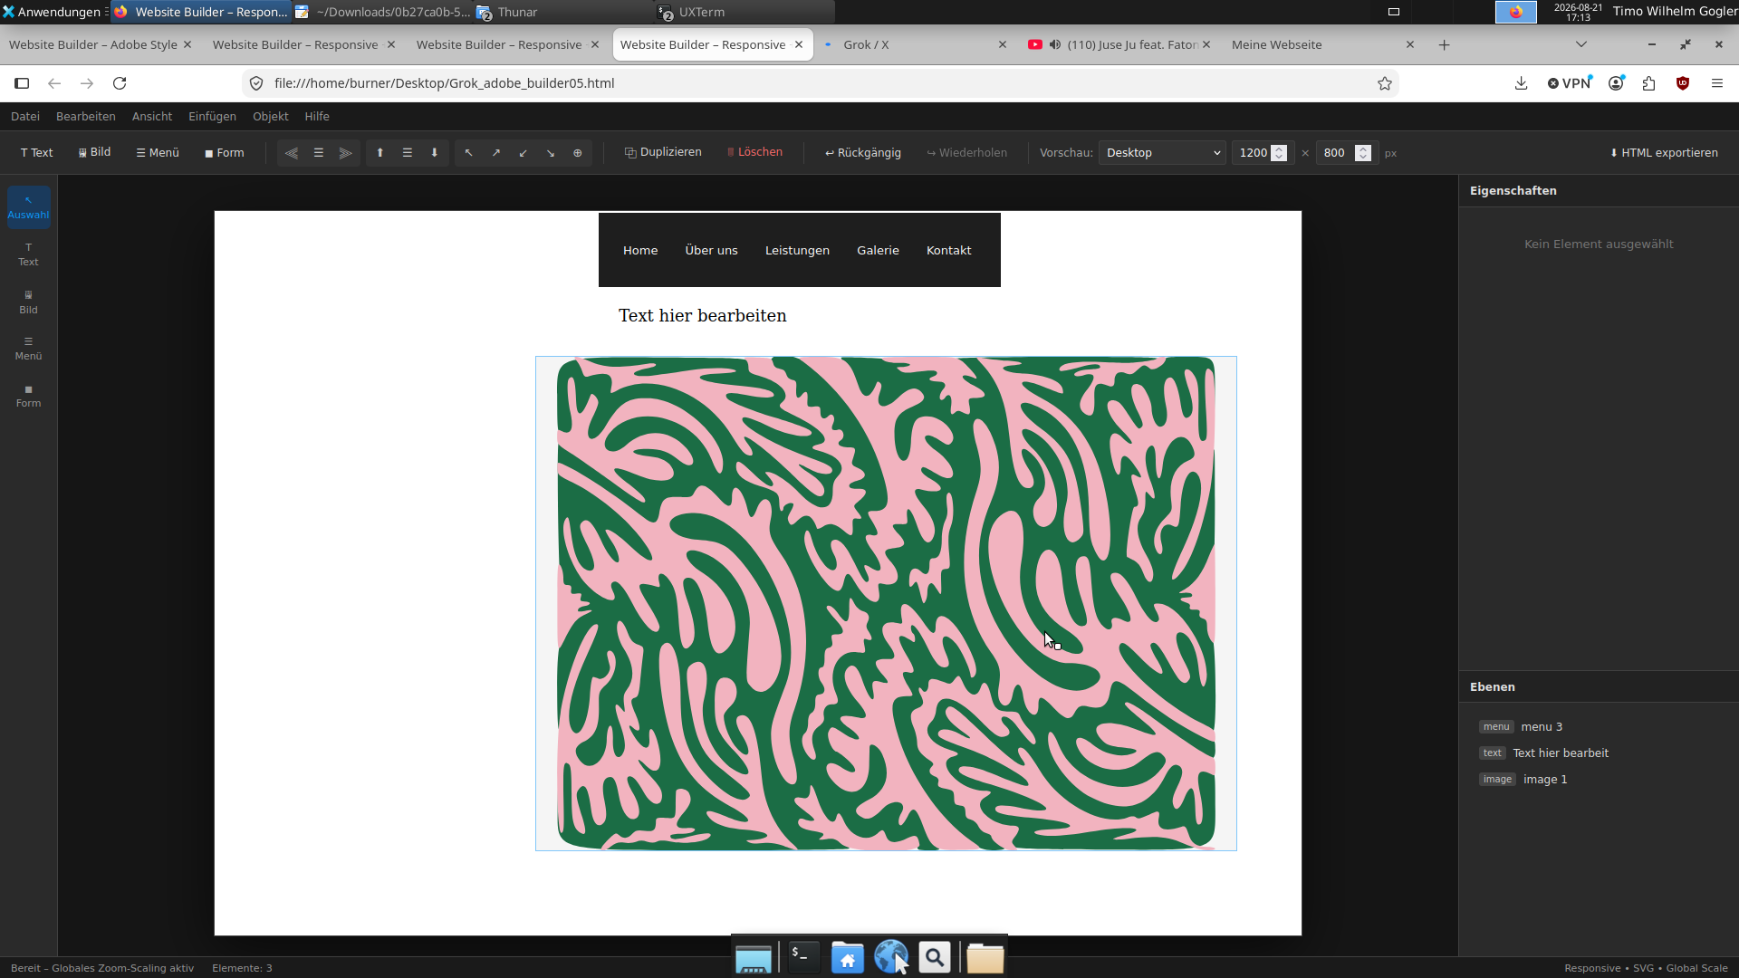Open a new browser tab
Screen dimensions: 1739x978
[x=1445, y=44]
